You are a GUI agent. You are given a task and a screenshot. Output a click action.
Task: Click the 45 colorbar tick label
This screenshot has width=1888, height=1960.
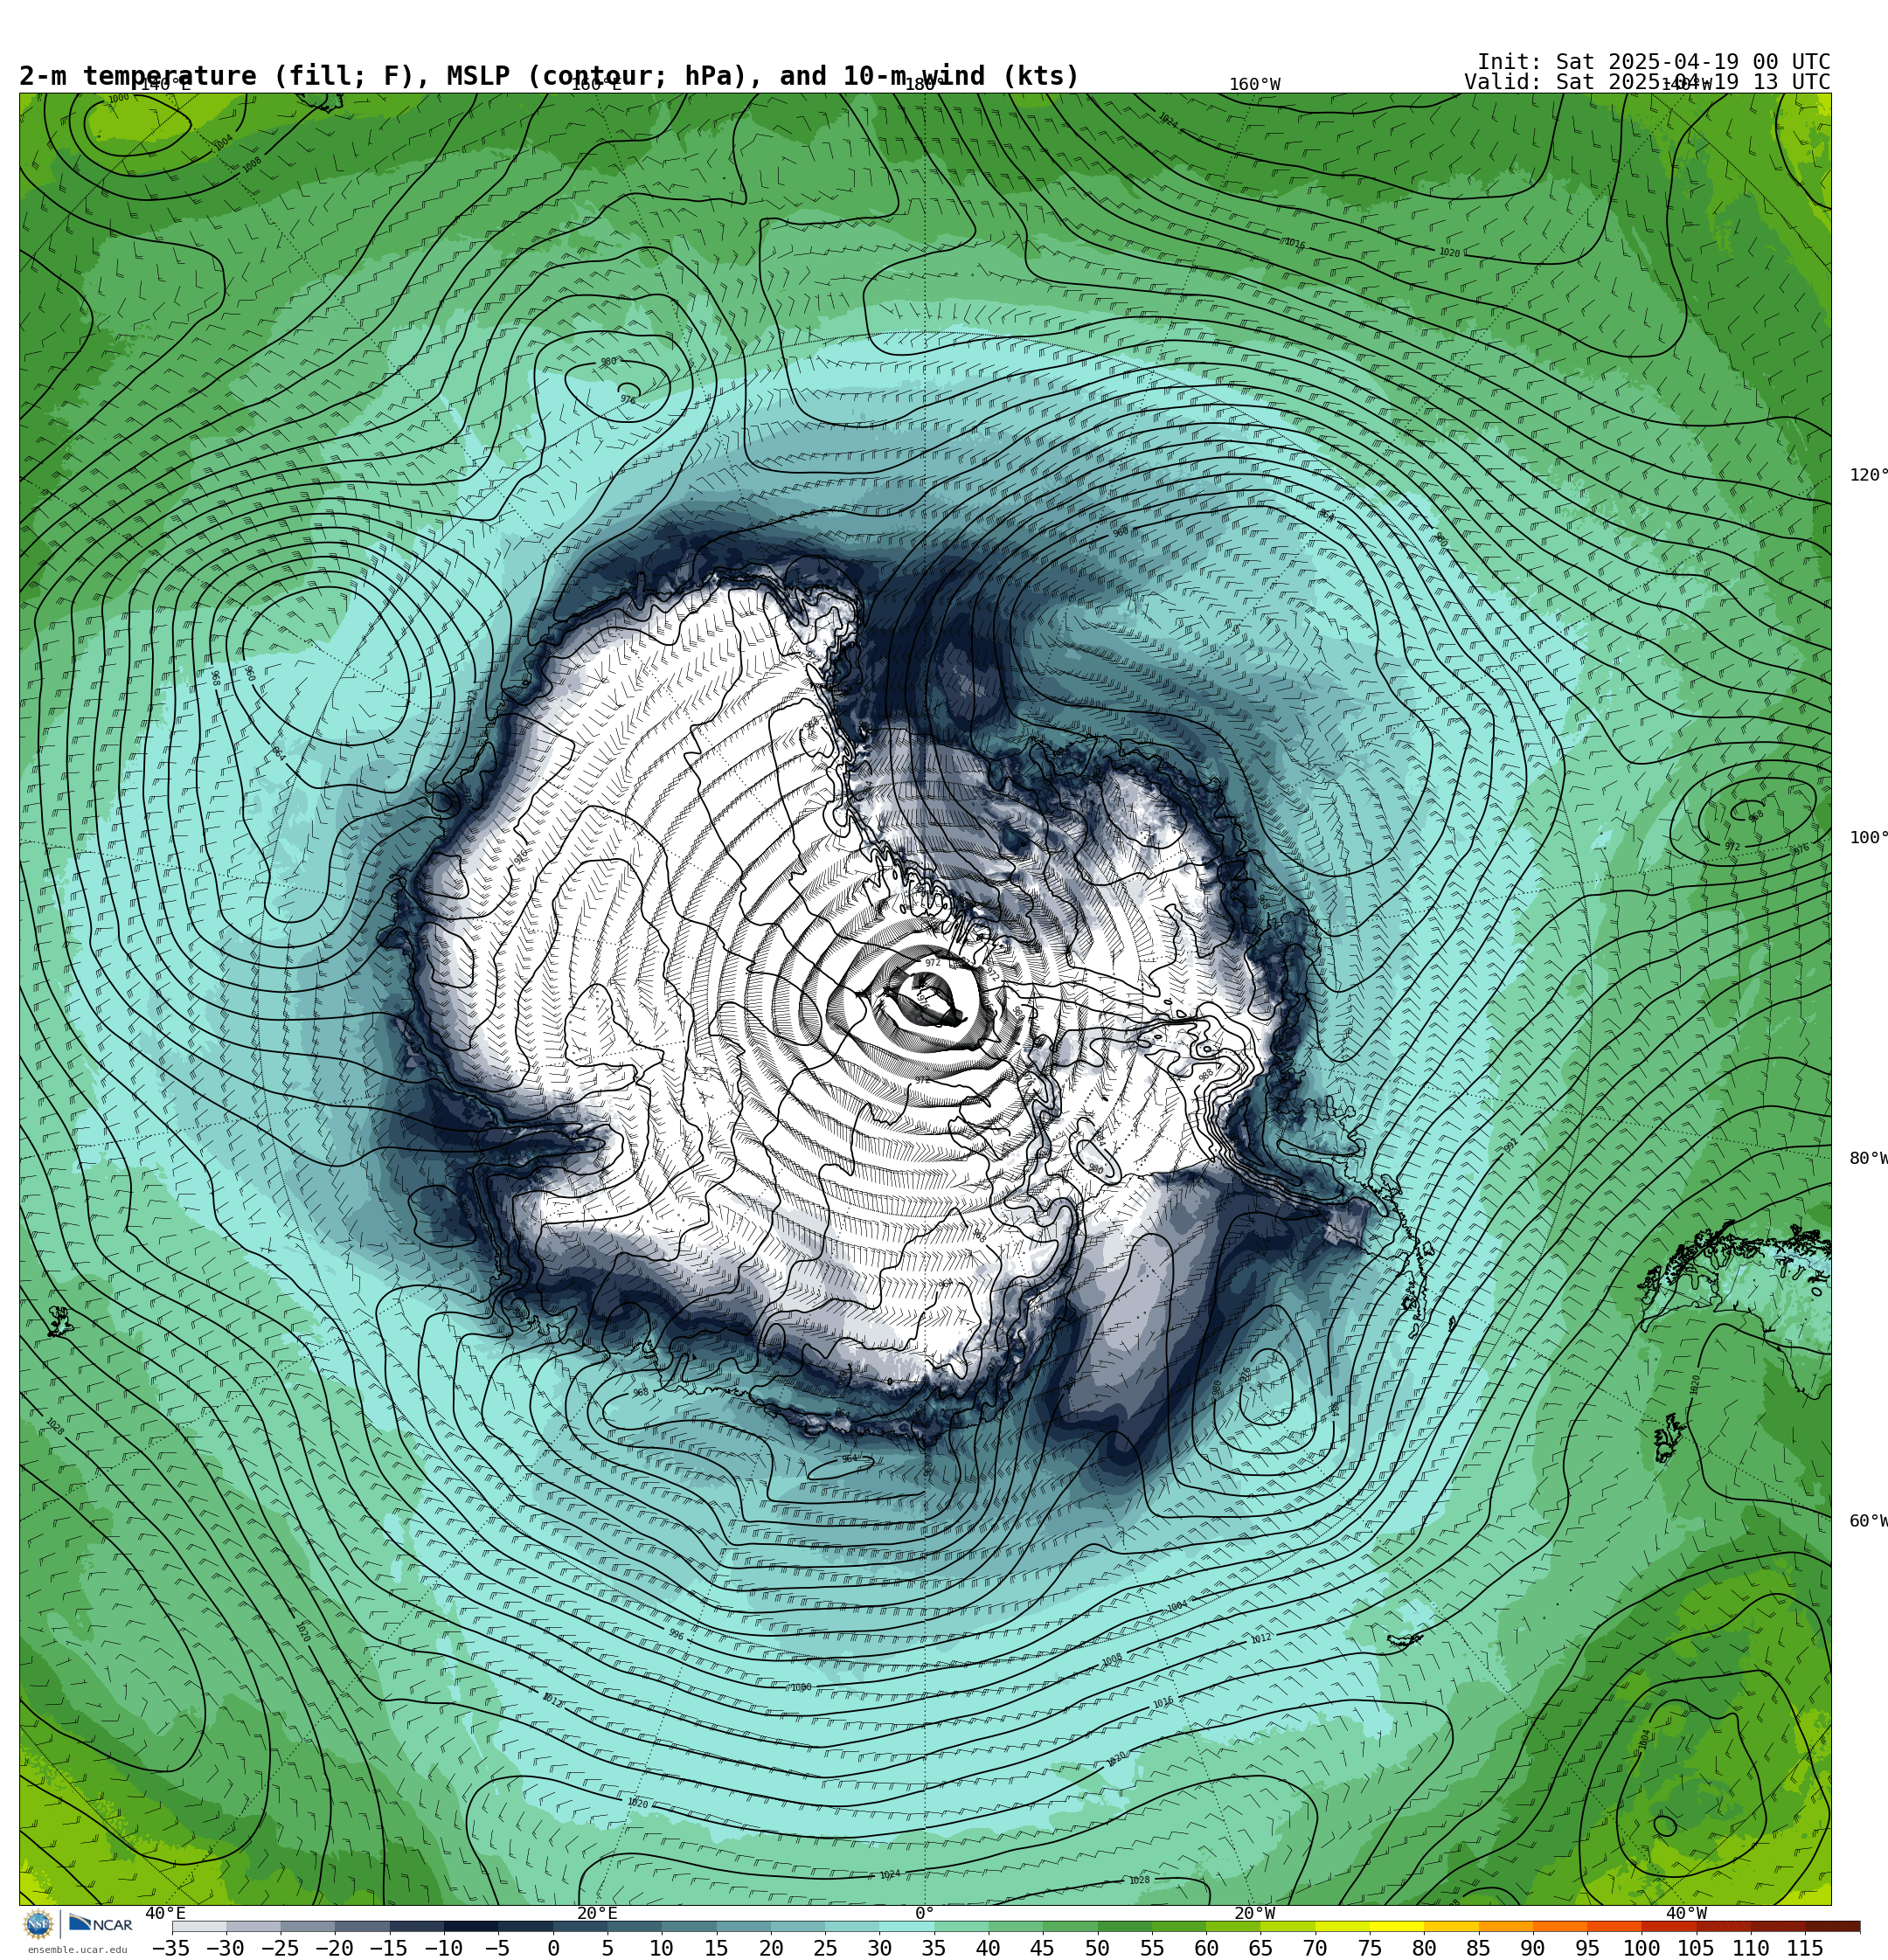click(x=1043, y=1949)
